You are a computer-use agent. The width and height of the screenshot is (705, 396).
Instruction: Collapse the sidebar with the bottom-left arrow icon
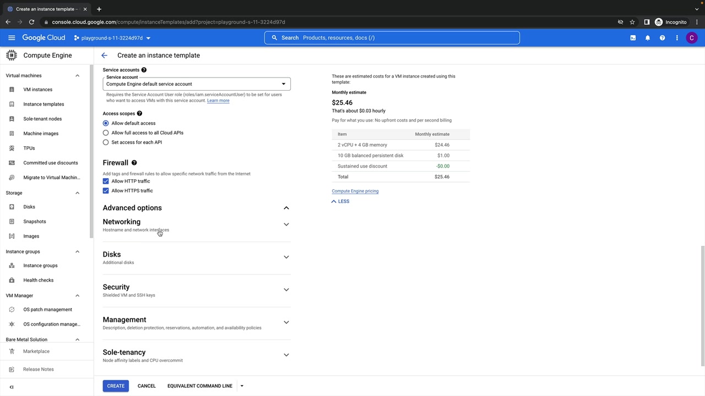click(12, 387)
